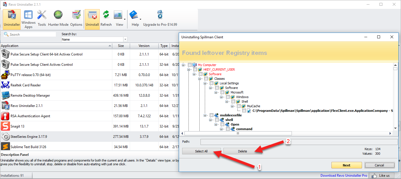Click the Realtek Card Reader icon

click(x=5, y=85)
